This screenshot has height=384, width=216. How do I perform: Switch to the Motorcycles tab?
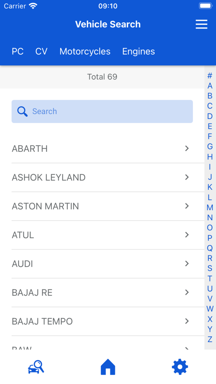85,51
